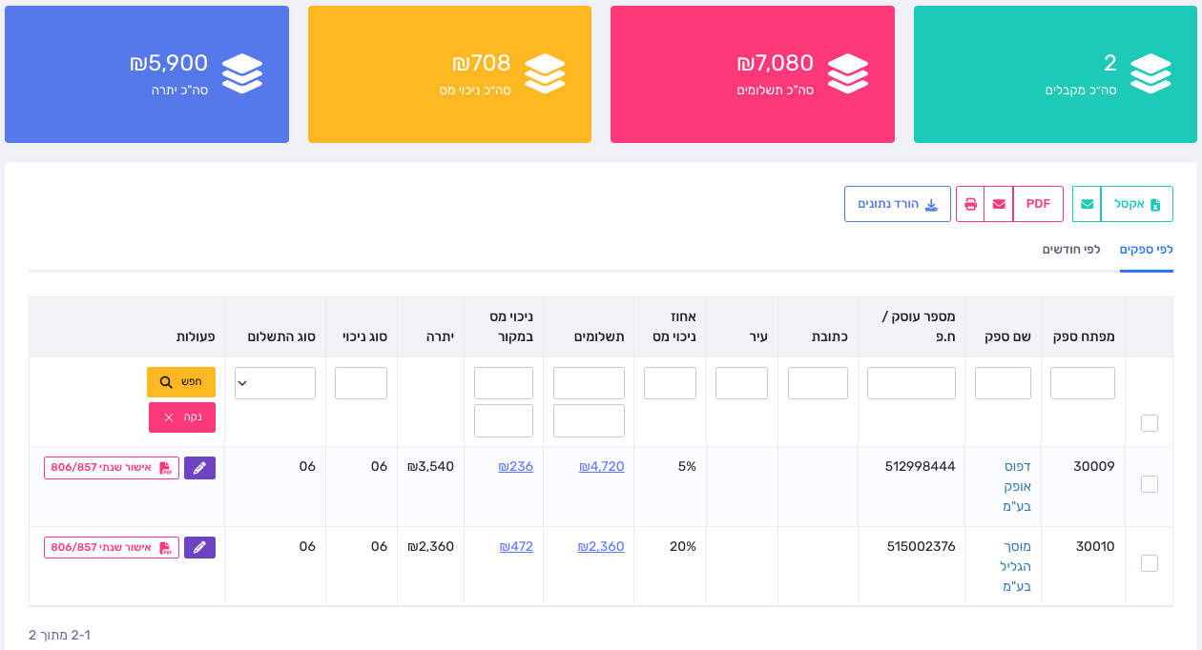
Task: Click the מפתח ספק filter input
Action: [1083, 383]
